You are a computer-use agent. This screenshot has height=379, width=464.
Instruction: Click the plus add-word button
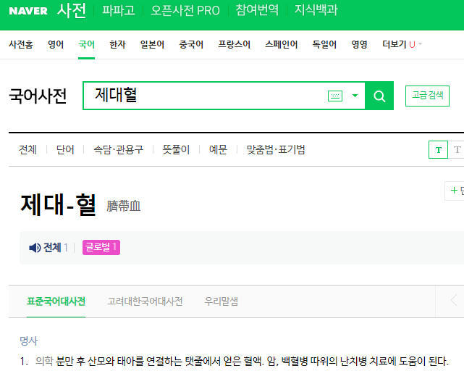pos(455,191)
